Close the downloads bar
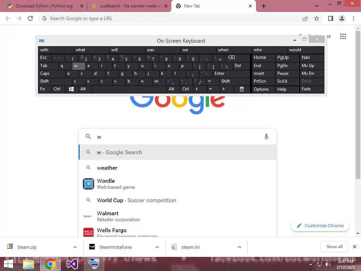 point(355,247)
